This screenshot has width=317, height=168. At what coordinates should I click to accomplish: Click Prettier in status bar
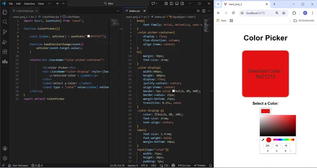pyautogui.click(x=200, y=165)
